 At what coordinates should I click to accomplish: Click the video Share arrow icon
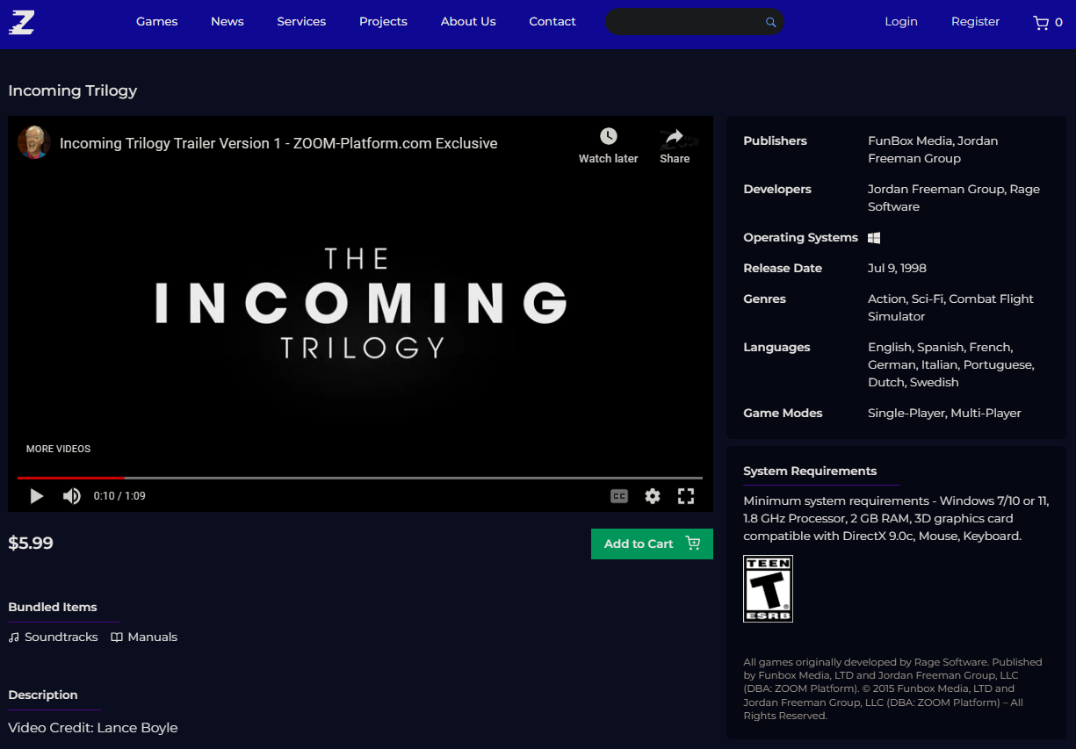pyautogui.click(x=675, y=136)
